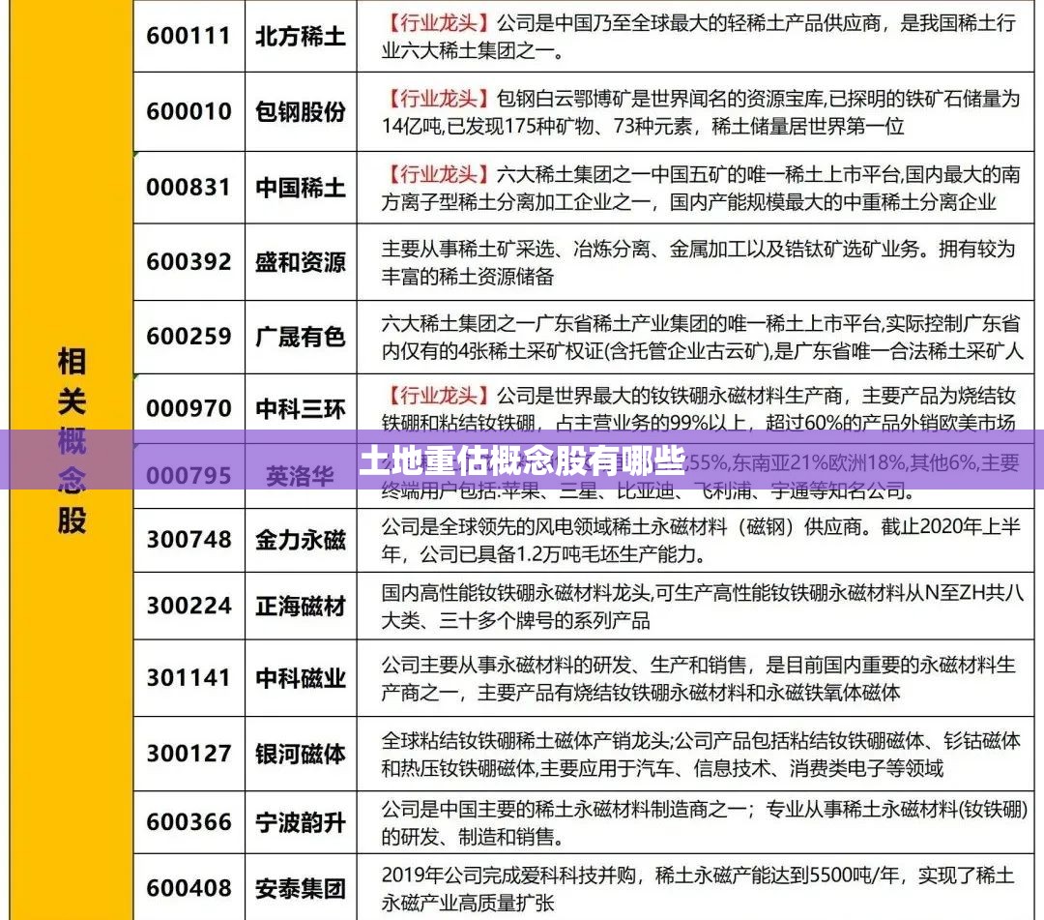Select stock code 000795
1044x920 pixels.
[188, 476]
